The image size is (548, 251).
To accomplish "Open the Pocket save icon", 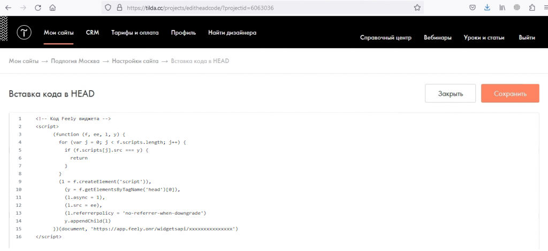I will [472, 7].
